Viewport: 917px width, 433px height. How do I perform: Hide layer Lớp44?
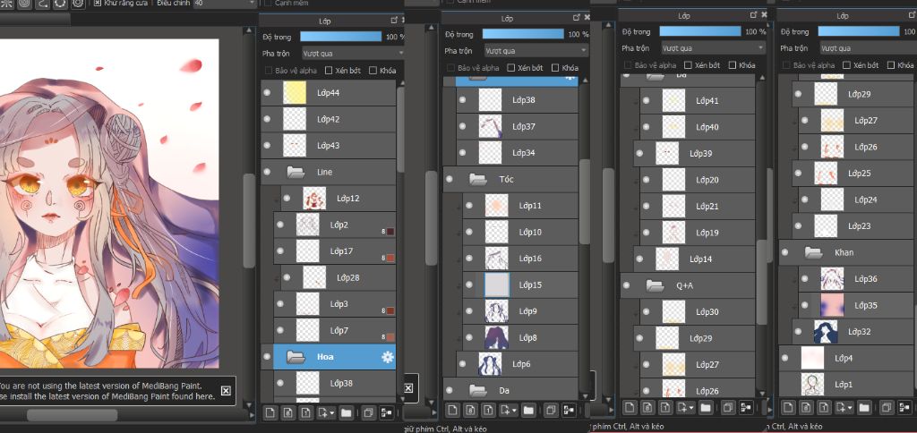click(x=267, y=93)
